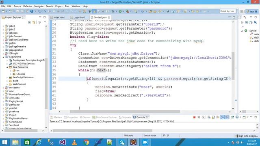Click the Debug (bug) toolbar icon
The width and height of the screenshot is (260, 146).
(x=113, y=11)
